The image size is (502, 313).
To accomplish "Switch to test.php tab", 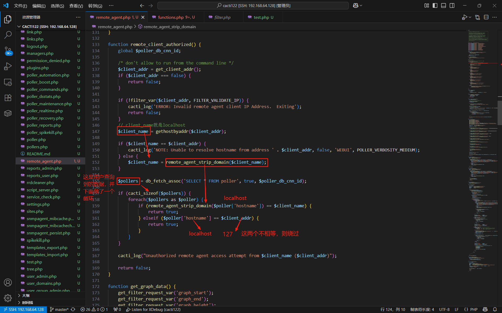I will 263,17.
